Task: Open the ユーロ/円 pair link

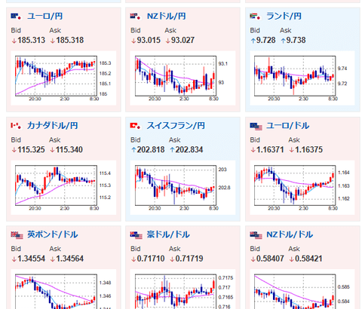Action: (44, 17)
